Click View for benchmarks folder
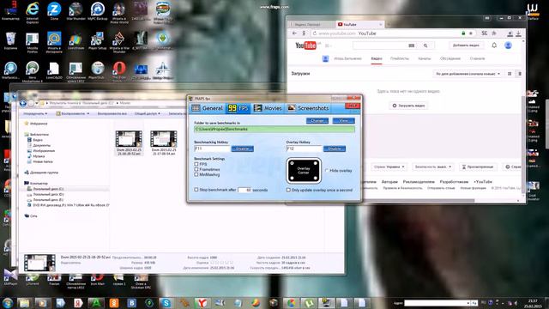This screenshot has width=549, height=309. tap(343, 120)
